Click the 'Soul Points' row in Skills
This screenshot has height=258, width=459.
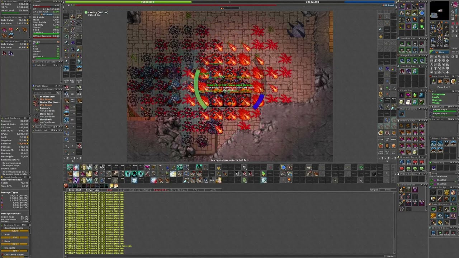coord(46,22)
